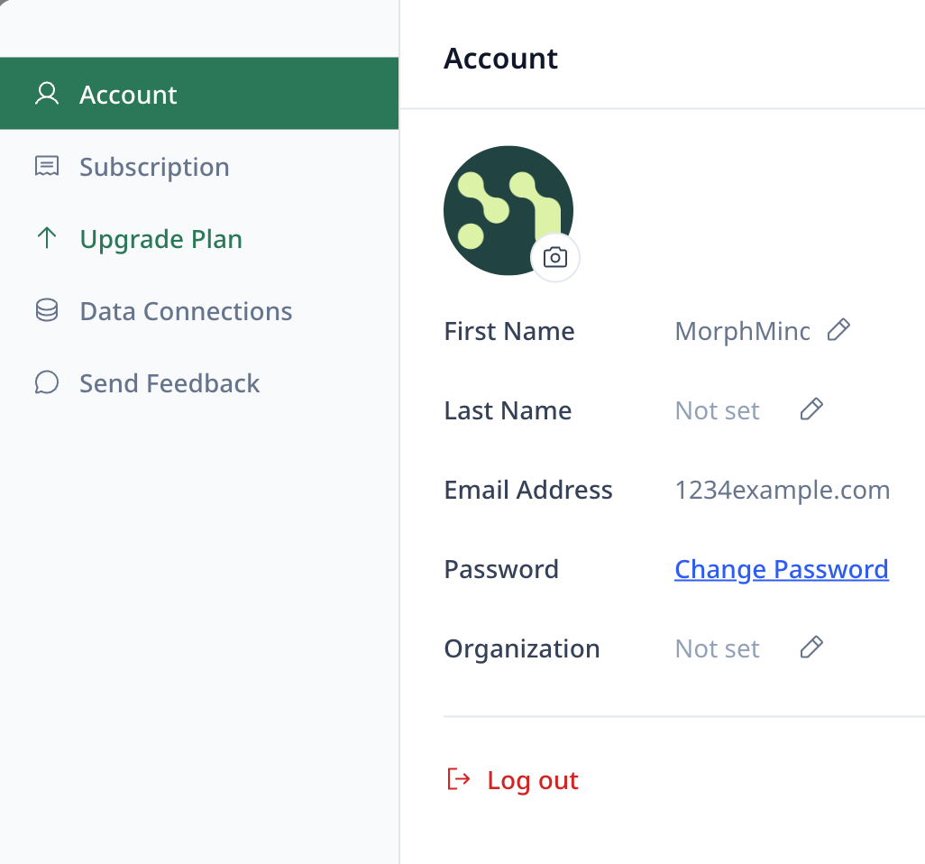Click the database icon for Data Connections
Image resolution: width=925 pixels, height=864 pixels.
[47, 311]
